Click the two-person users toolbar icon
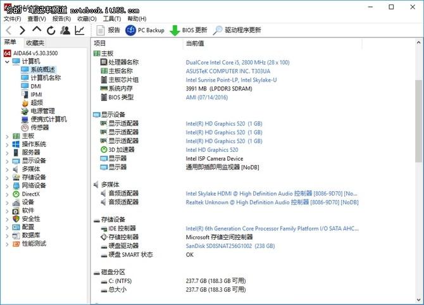424x305 pixels. click(65, 30)
